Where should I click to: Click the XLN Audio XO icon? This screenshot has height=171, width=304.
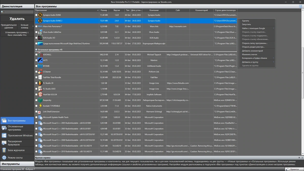40,38
